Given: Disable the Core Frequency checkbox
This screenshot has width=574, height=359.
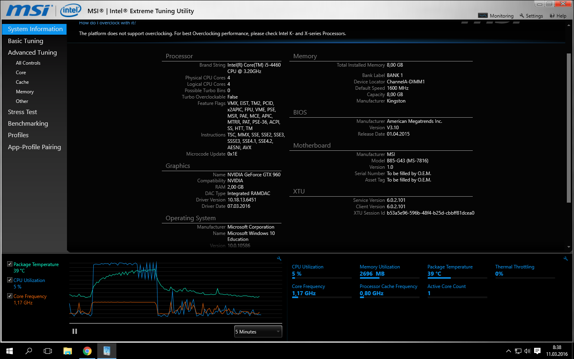Looking at the screenshot, I should click(x=10, y=296).
